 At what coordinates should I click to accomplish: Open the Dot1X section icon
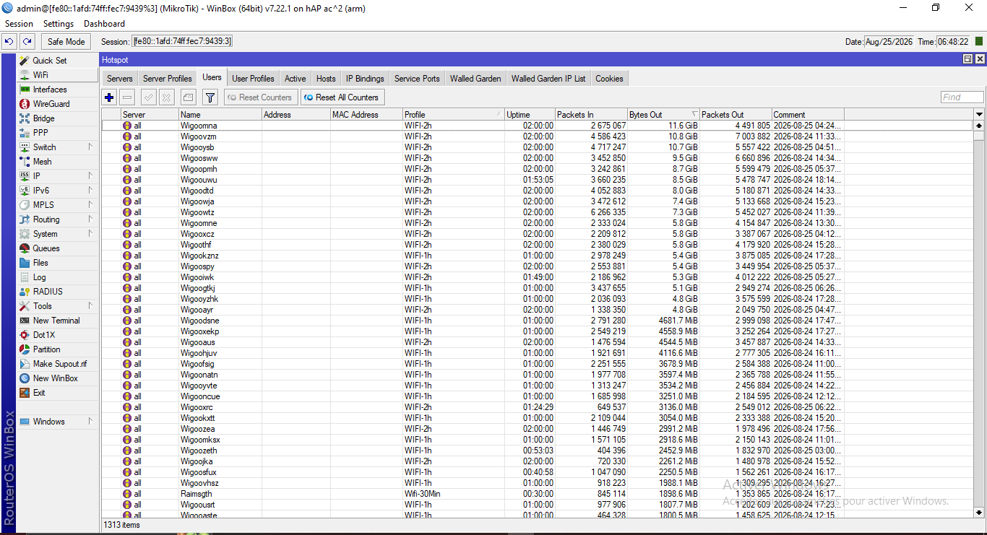pos(25,335)
